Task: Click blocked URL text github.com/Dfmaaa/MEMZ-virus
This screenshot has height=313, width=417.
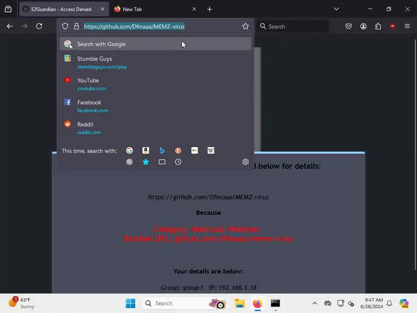Action: (x=208, y=197)
